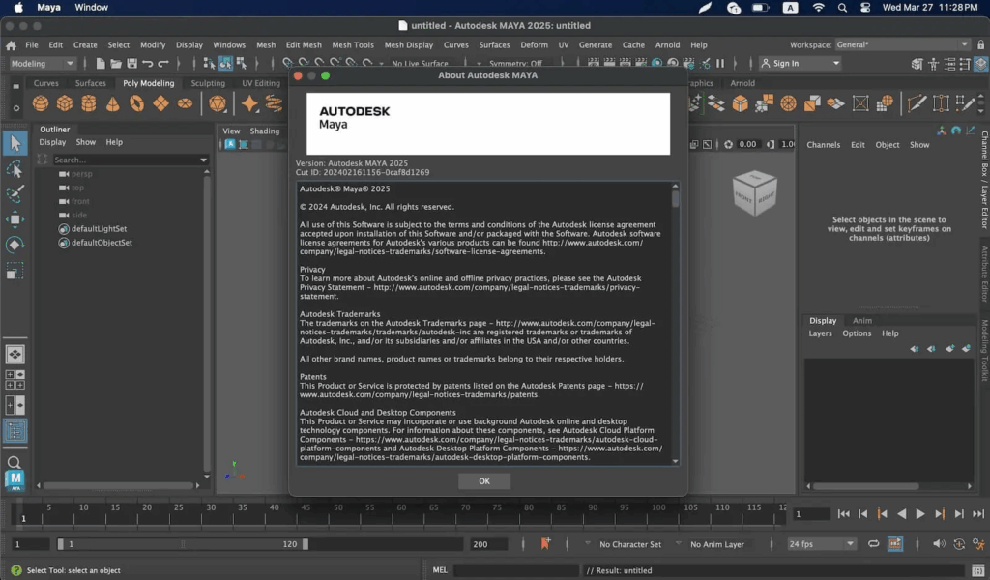Screen dimensions: 990x580
Task: Click the polygon torus shelf icon
Action: click(137, 103)
